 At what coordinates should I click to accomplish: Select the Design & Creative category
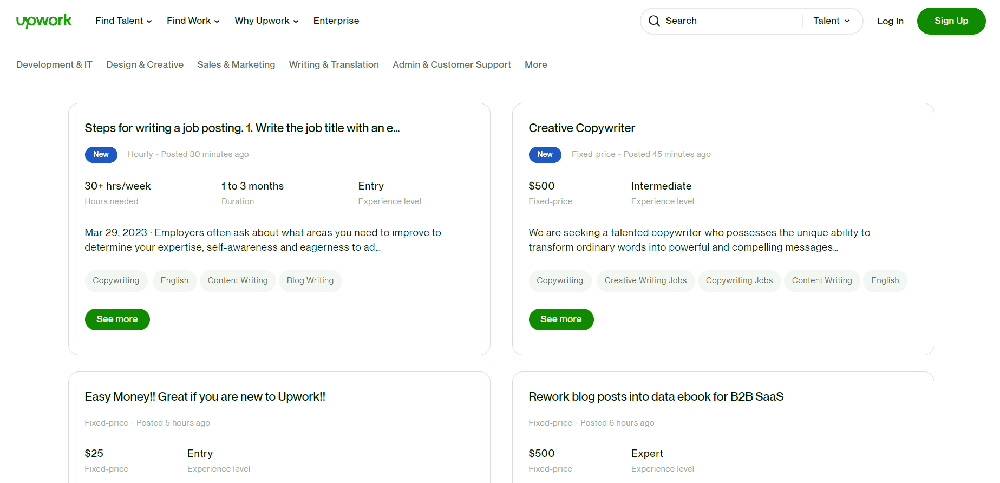(145, 64)
